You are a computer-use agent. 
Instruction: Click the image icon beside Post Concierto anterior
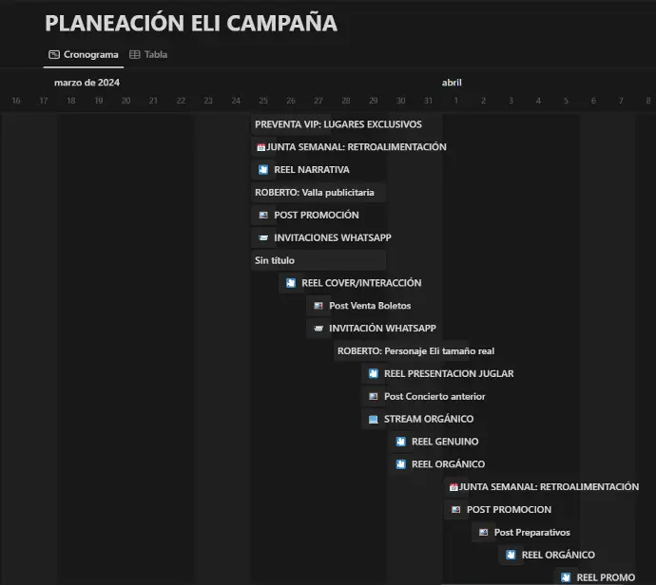coord(374,396)
